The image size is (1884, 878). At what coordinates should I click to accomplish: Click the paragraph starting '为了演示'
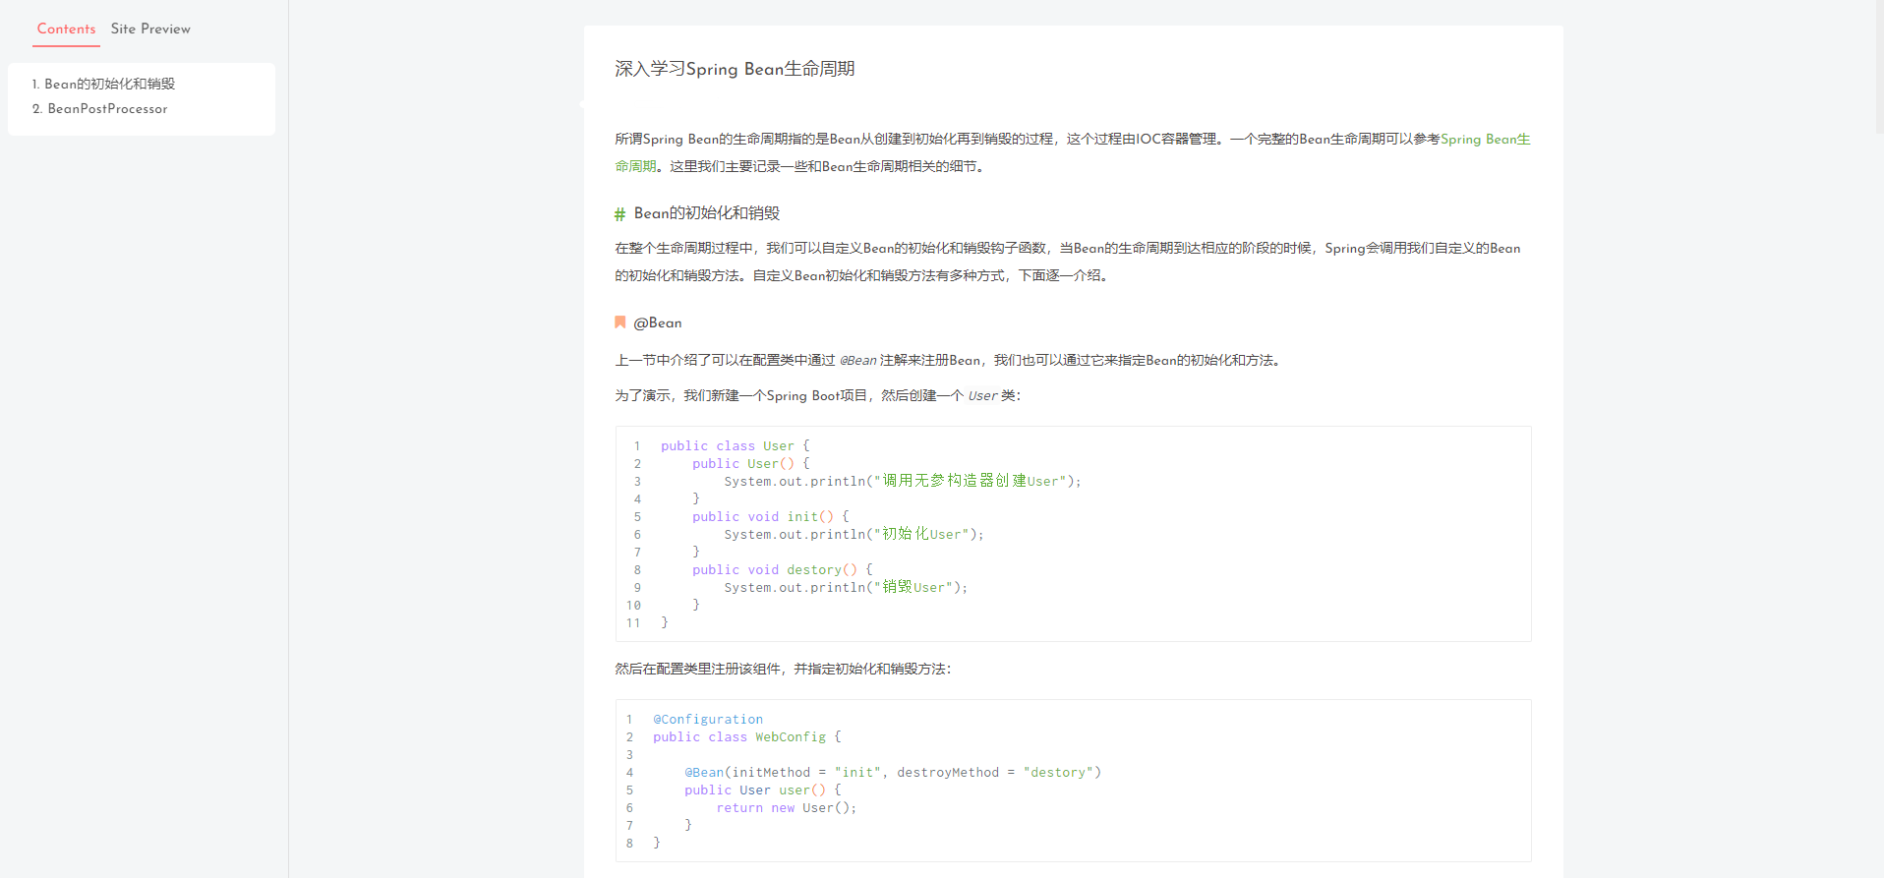(817, 396)
